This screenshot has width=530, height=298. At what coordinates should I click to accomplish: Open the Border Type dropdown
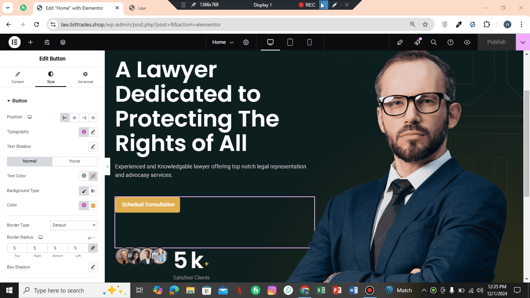(74, 225)
